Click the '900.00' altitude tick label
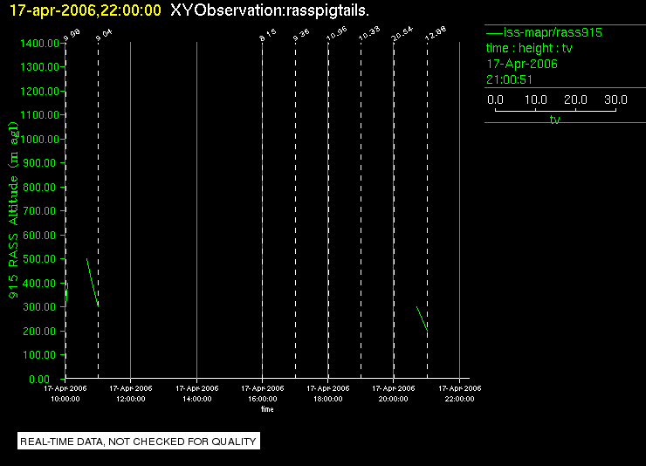The height and width of the screenshot is (466, 646). click(x=39, y=163)
